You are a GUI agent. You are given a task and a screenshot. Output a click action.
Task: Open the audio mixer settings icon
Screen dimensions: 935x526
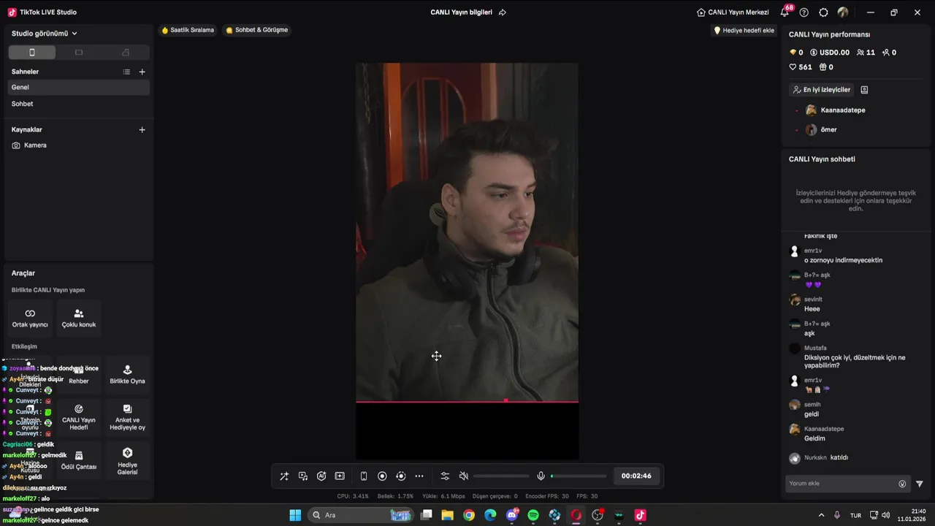(445, 476)
